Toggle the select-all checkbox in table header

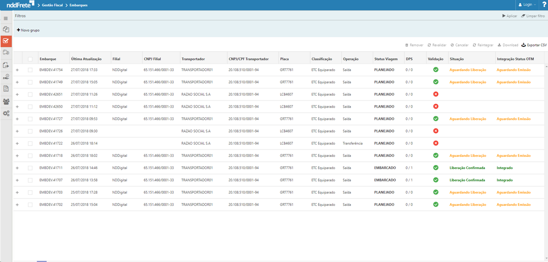[x=30, y=59]
